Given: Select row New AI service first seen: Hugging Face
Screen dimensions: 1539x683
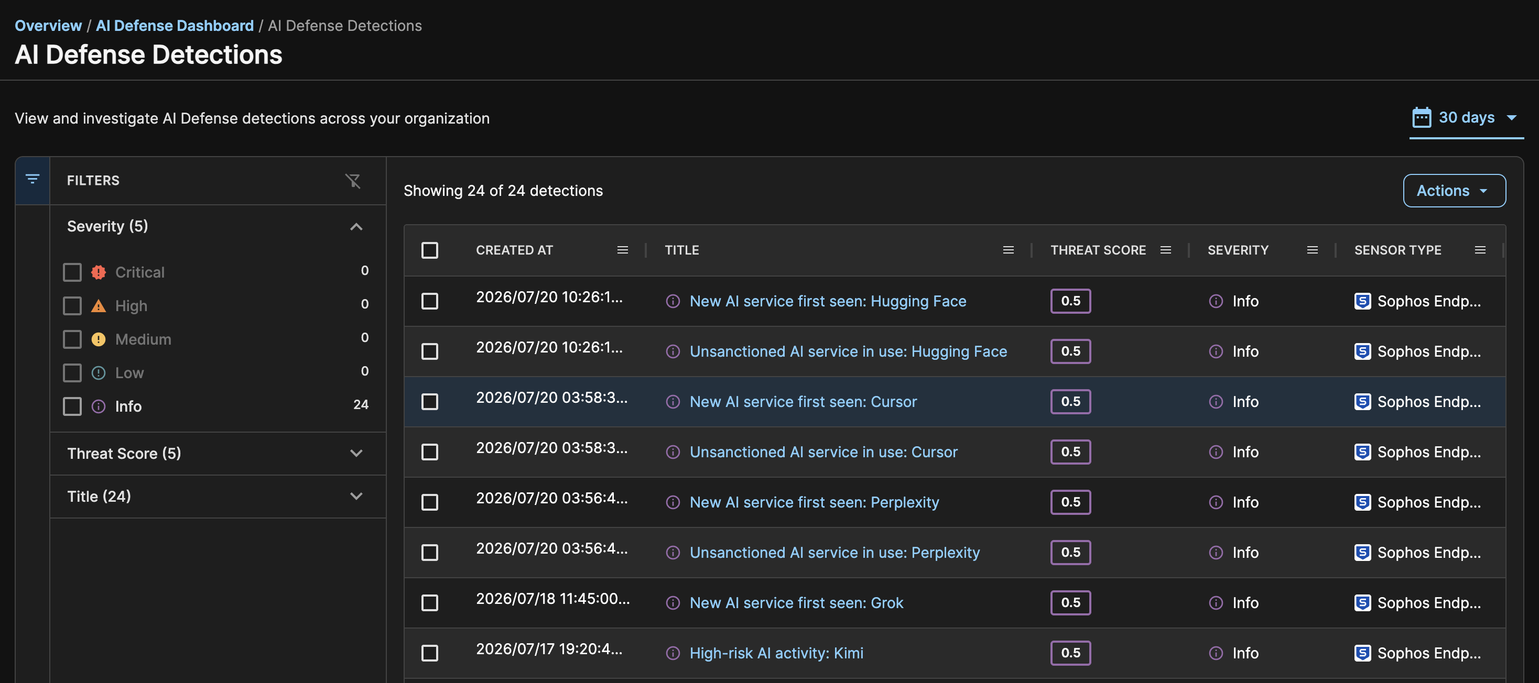Looking at the screenshot, I should tap(429, 301).
